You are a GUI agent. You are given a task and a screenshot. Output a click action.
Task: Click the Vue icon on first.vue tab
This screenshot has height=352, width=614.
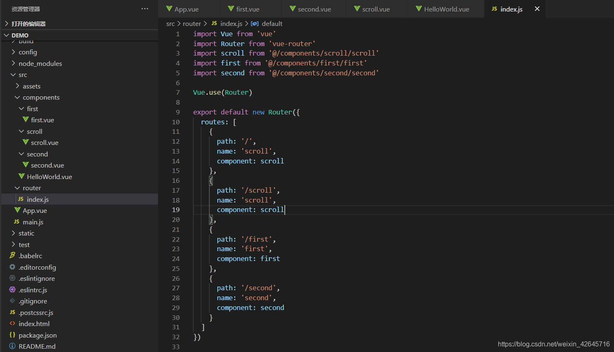click(x=231, y=9)
